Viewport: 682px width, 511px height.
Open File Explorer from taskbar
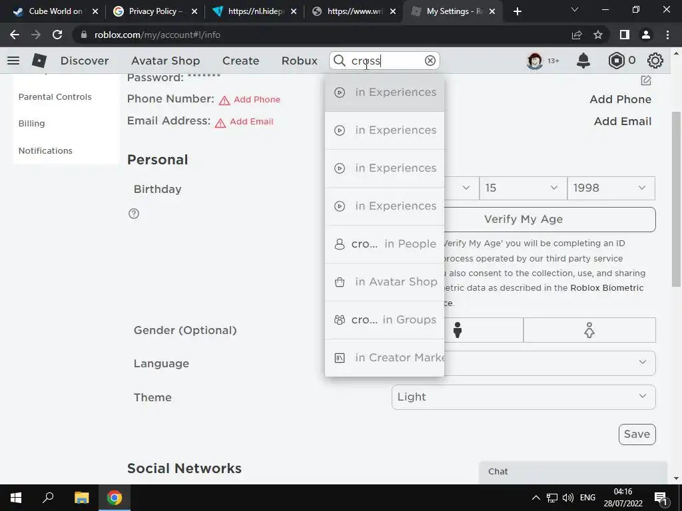click(x=81, y=498)
